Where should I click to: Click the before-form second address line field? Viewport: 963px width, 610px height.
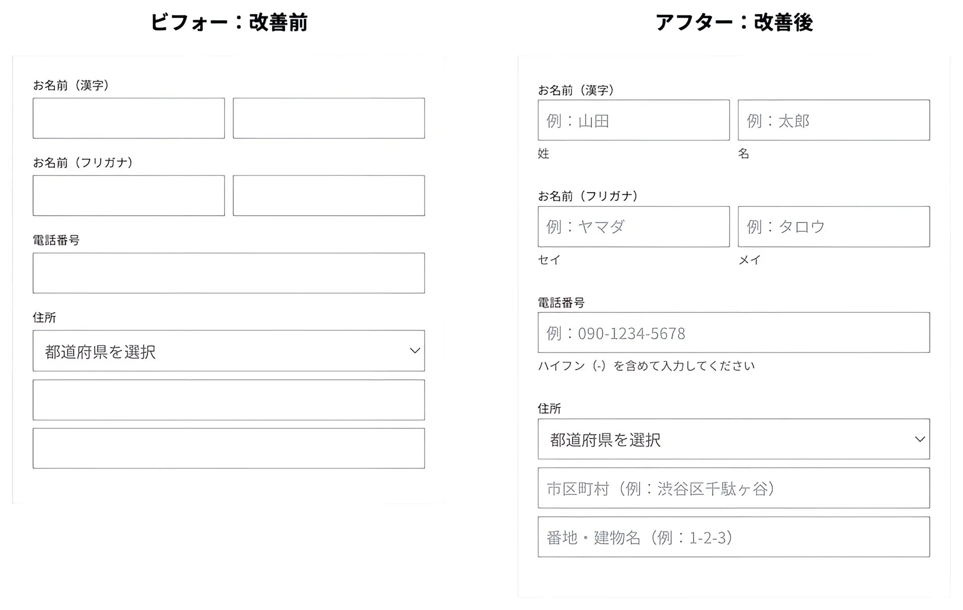(x=229, y=448)
